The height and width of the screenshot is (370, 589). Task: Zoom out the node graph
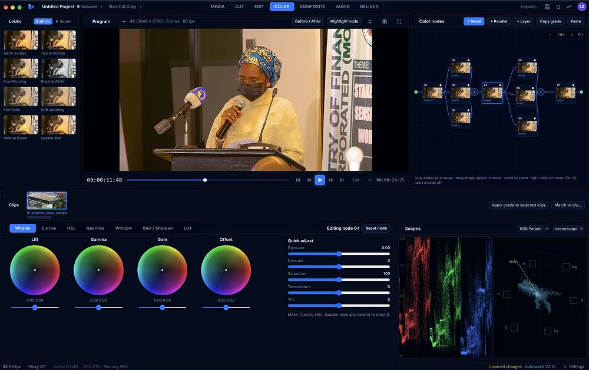pos(550,35)
